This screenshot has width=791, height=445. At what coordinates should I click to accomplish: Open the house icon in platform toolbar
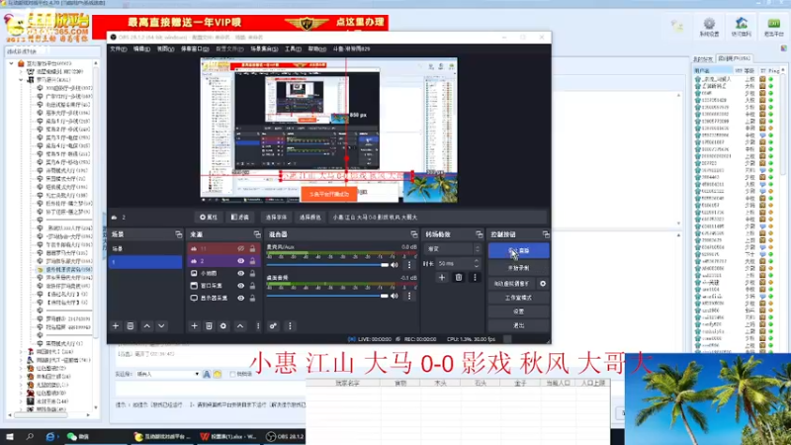[741, 27]
